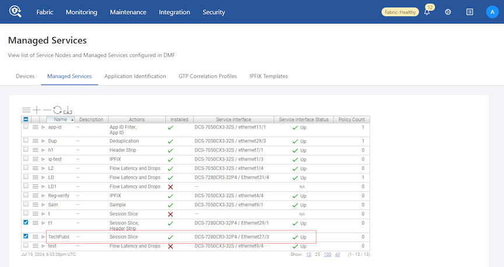Open the Security menu

click(213, 12)
